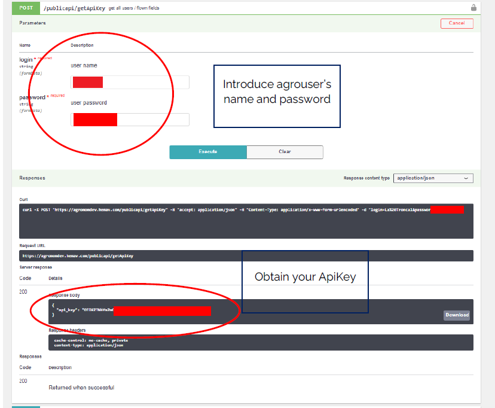The height and width of the screenshot is (408, 495).
Task: Open the Response content type dropdown
Action: pos(433,178)
